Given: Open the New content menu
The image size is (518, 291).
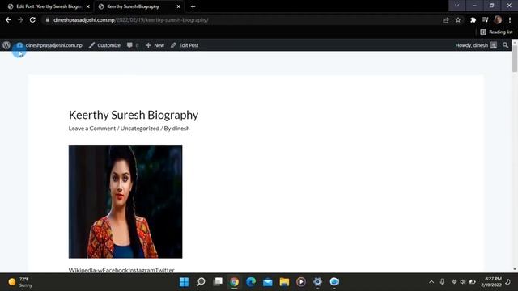Looking at the screenshot, I should pyautogui.click(x=155, y=45).
